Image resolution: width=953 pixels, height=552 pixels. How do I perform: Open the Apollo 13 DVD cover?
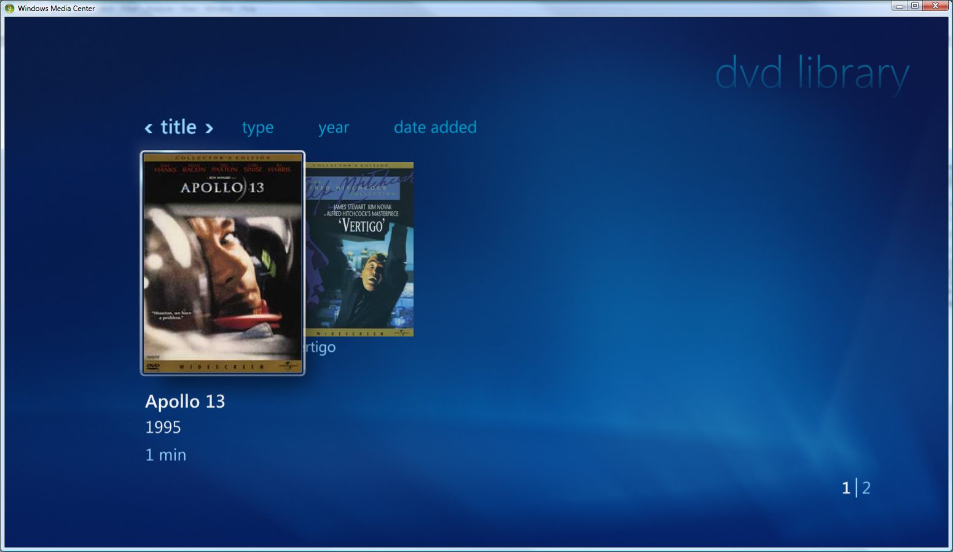tap(223, 263)
